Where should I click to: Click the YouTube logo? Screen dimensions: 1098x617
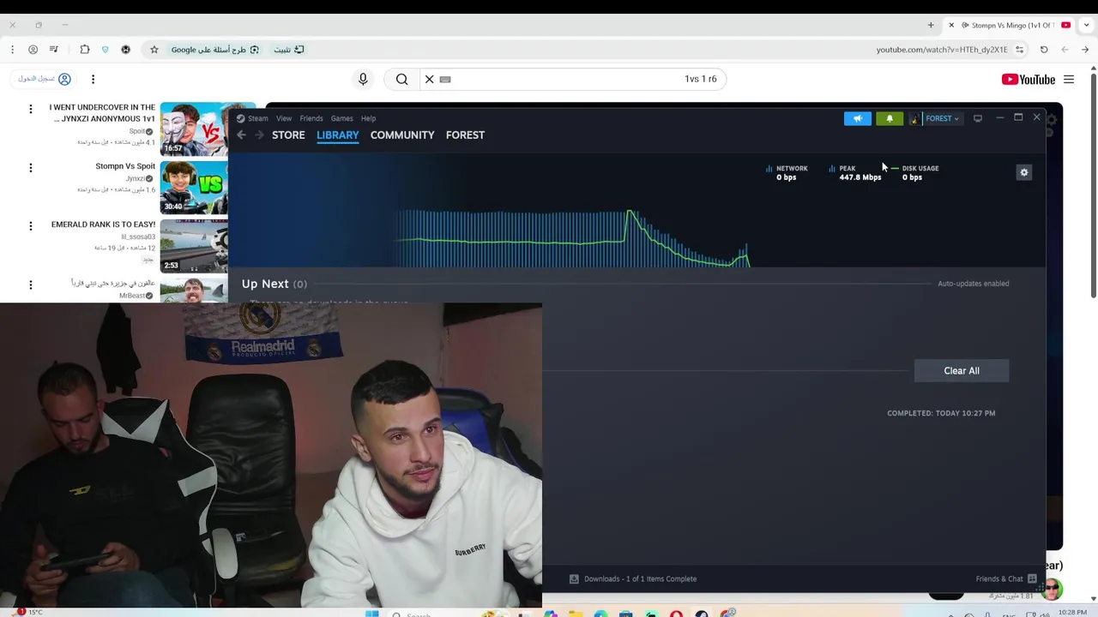pyautogui.click(x=1028, y=80)
